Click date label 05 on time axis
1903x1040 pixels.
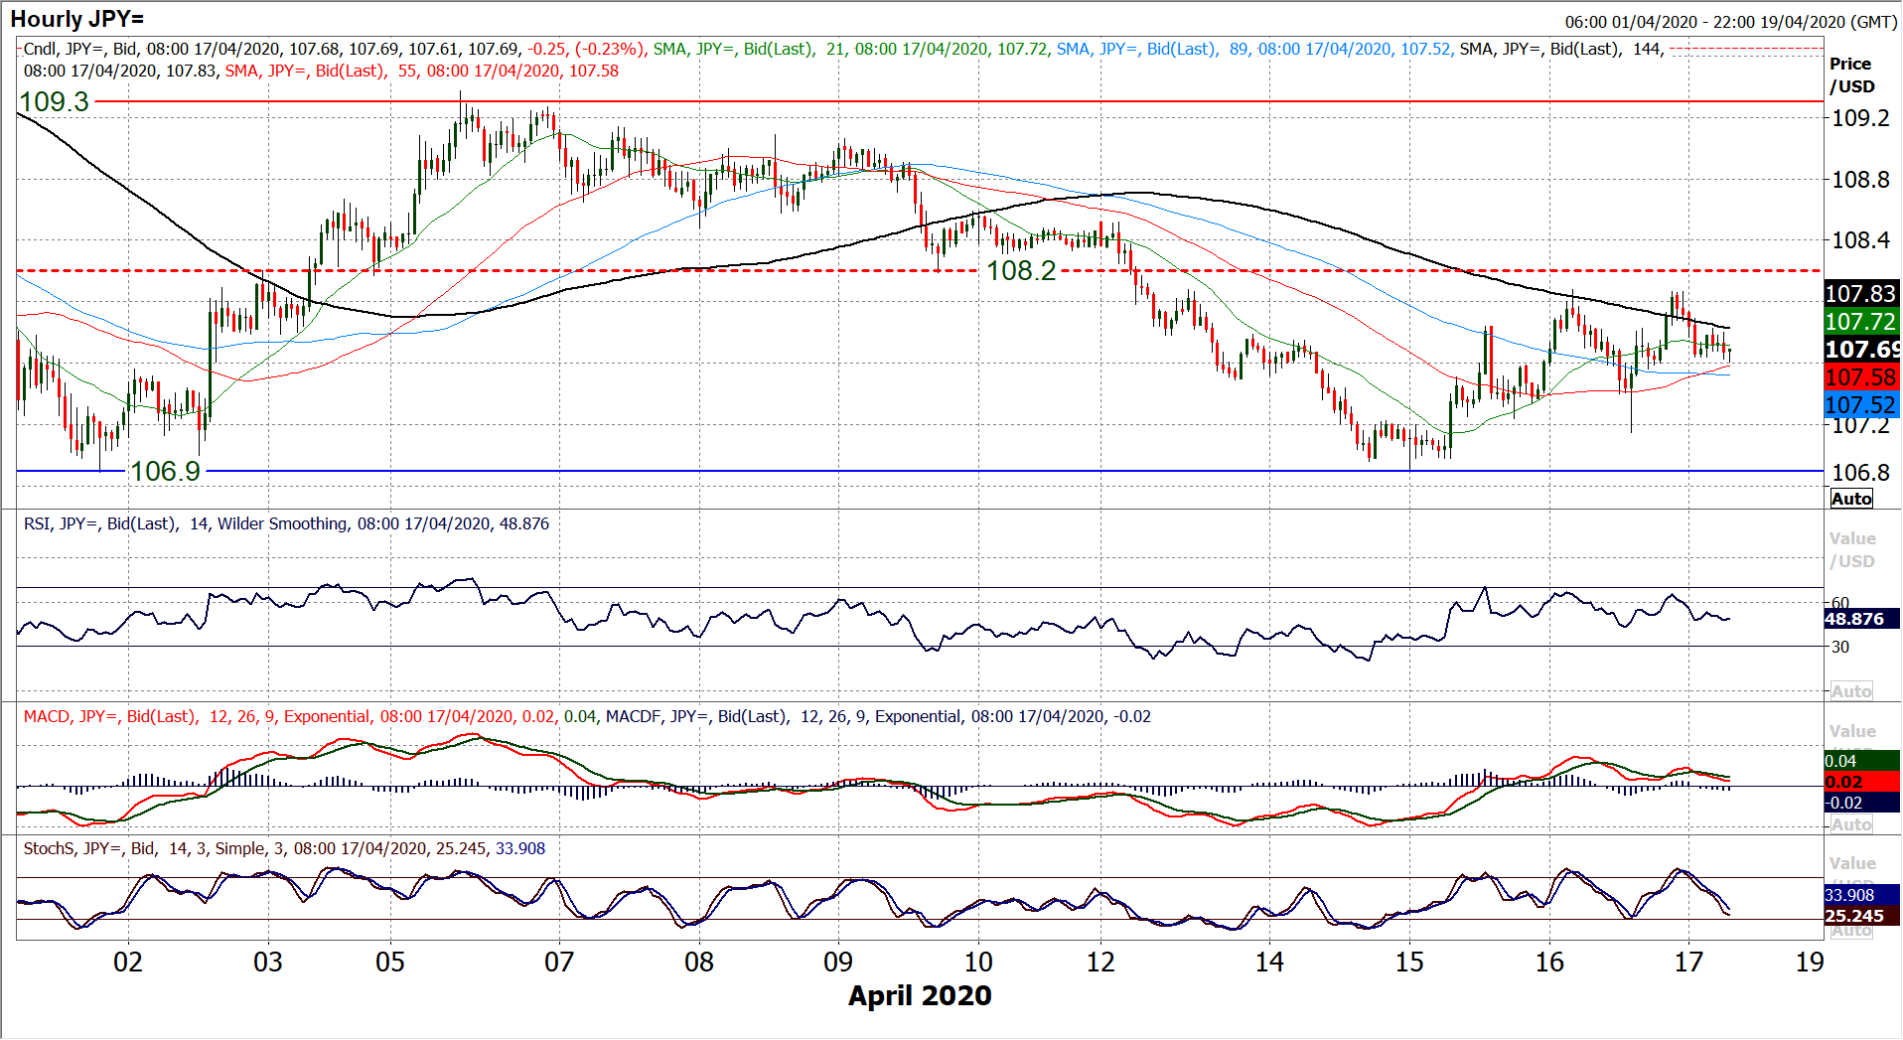[x=390, y=962]
